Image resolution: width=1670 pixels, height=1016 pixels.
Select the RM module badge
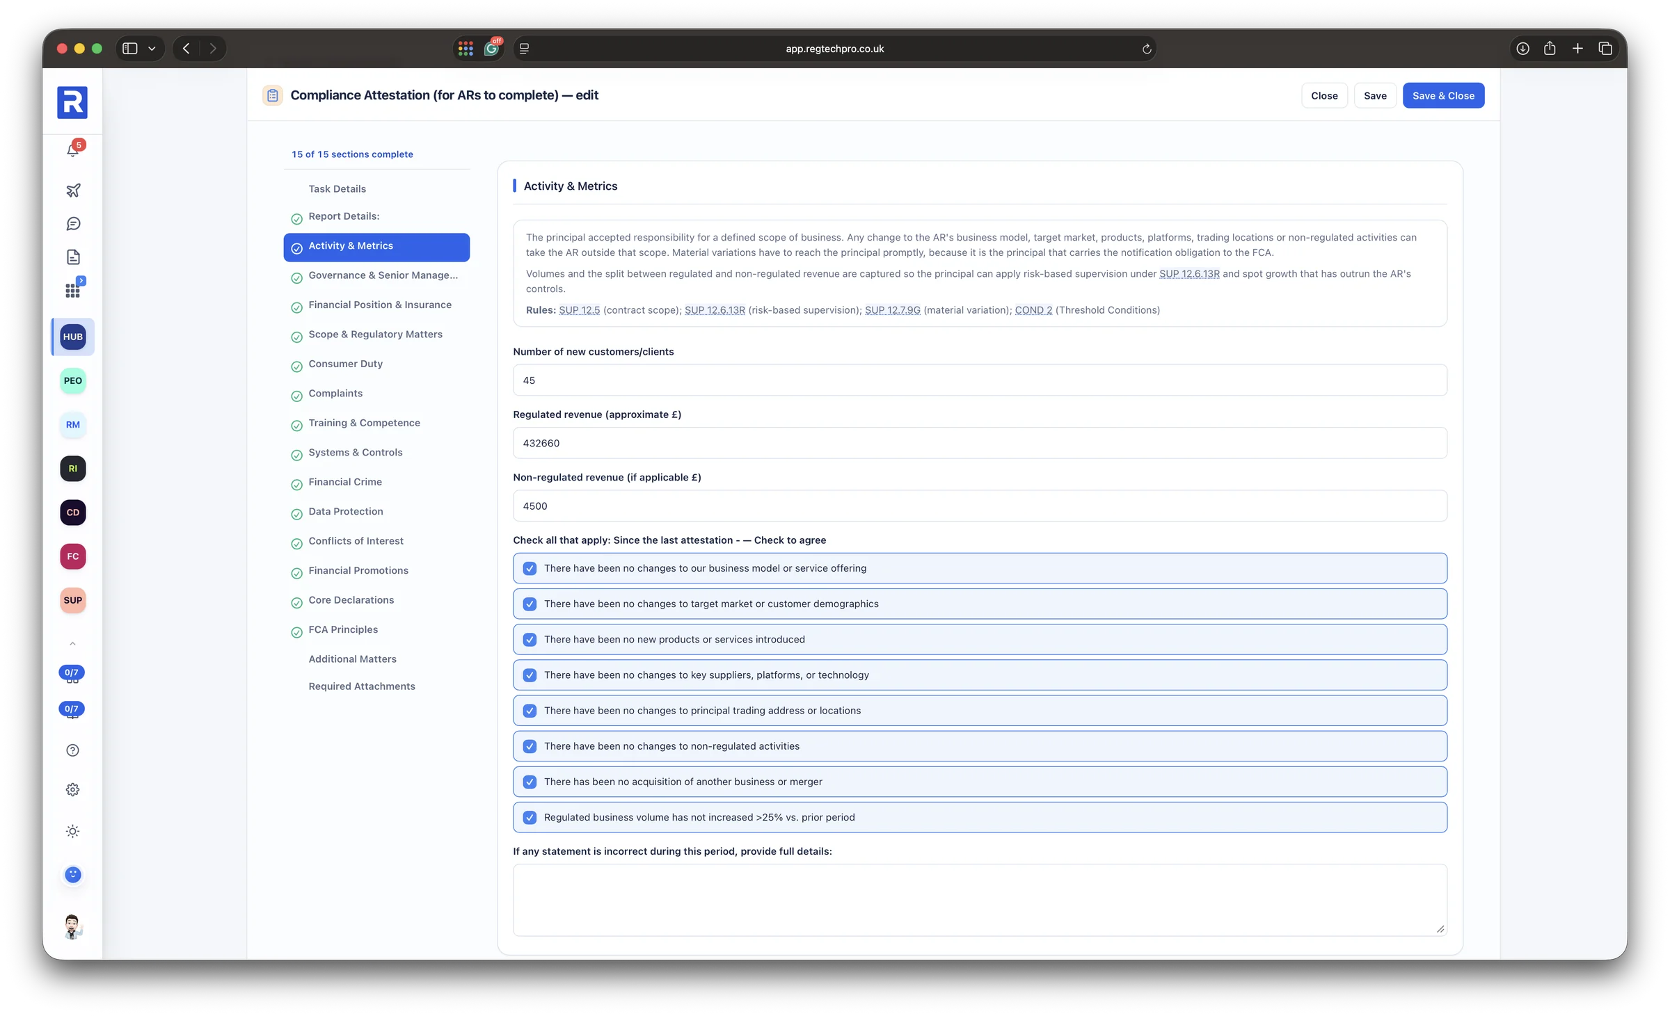[x=73, y=424]
